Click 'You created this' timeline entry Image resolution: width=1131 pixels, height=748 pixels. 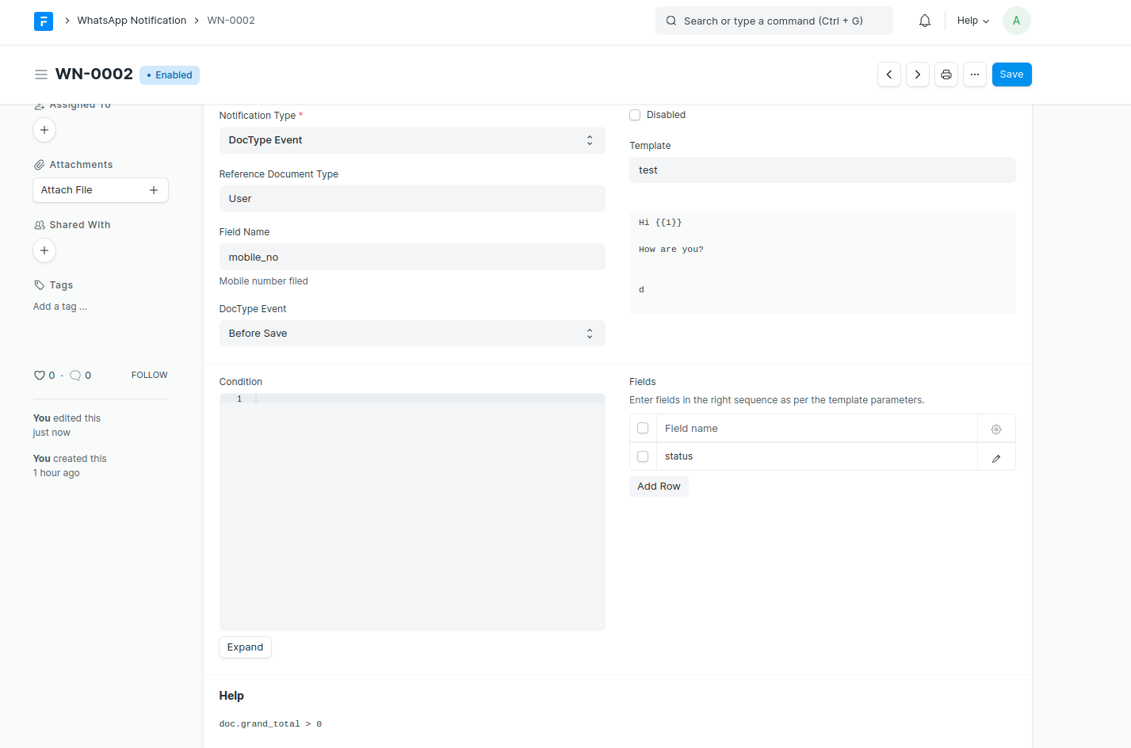[x=70, y=466]
